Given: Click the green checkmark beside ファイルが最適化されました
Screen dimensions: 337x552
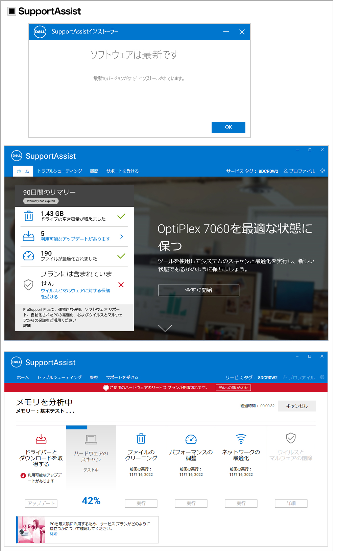Looking at the screenshot, I should point(121,256).
